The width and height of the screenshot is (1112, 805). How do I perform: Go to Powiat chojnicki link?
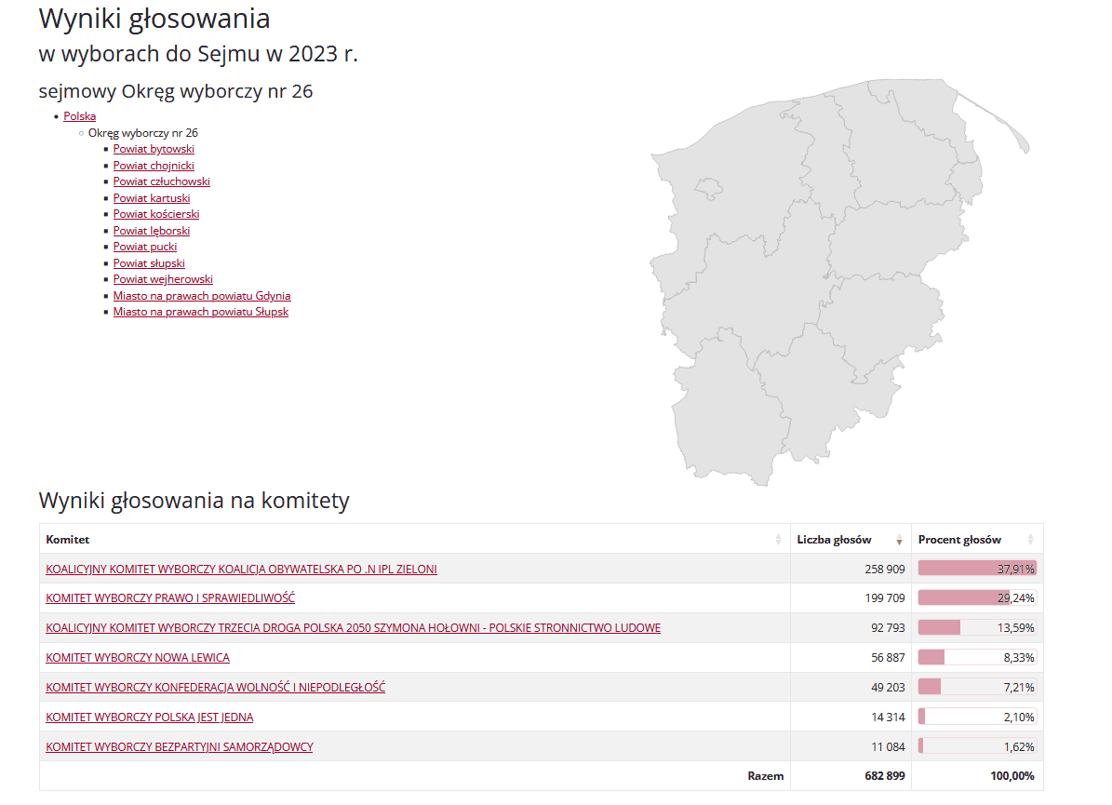pyautogui.click(x=154, y=166)
